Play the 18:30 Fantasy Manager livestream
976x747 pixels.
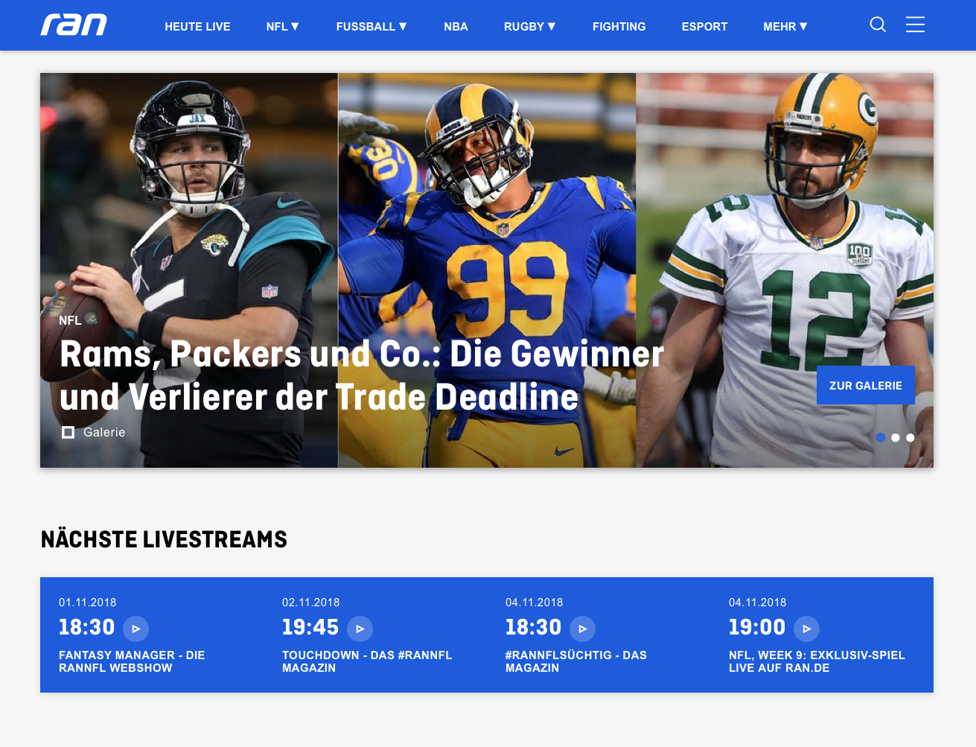tap(135, 629)
